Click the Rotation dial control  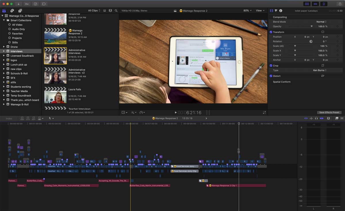[311, 41]
